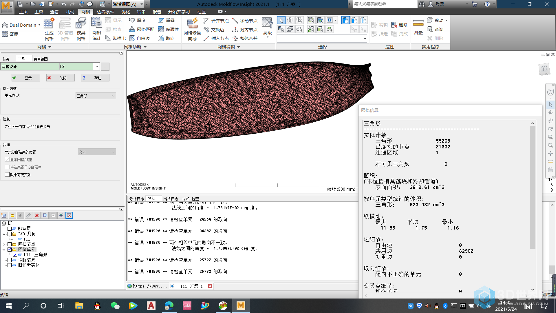Toggle the 111 CAD sublayer checkbox

pos(15,239)
